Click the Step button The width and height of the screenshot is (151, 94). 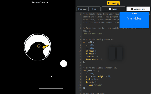pyautogui.click(x=94, y=9)
